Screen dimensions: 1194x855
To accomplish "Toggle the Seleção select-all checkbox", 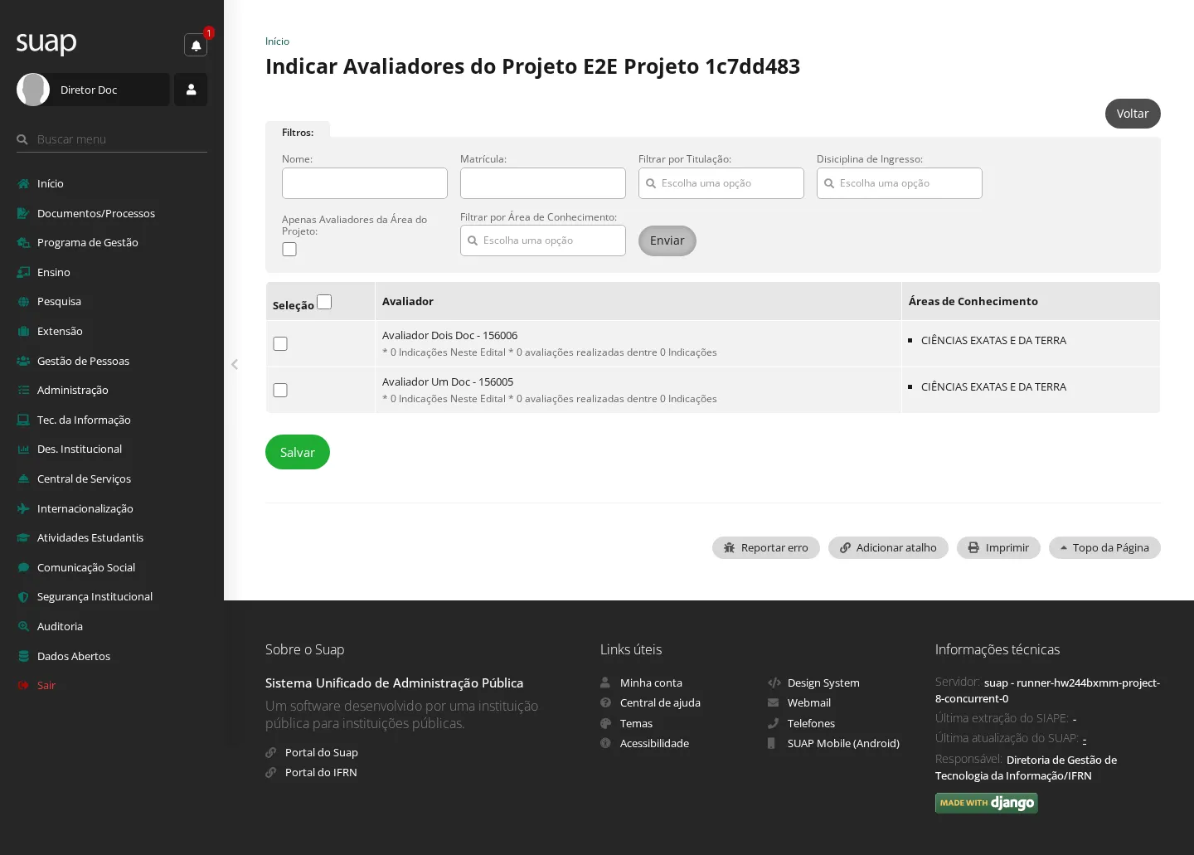I will [x=324, y=302].
